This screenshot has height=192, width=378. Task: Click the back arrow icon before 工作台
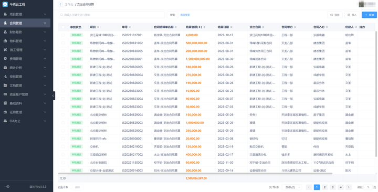[x=60, y=4]
